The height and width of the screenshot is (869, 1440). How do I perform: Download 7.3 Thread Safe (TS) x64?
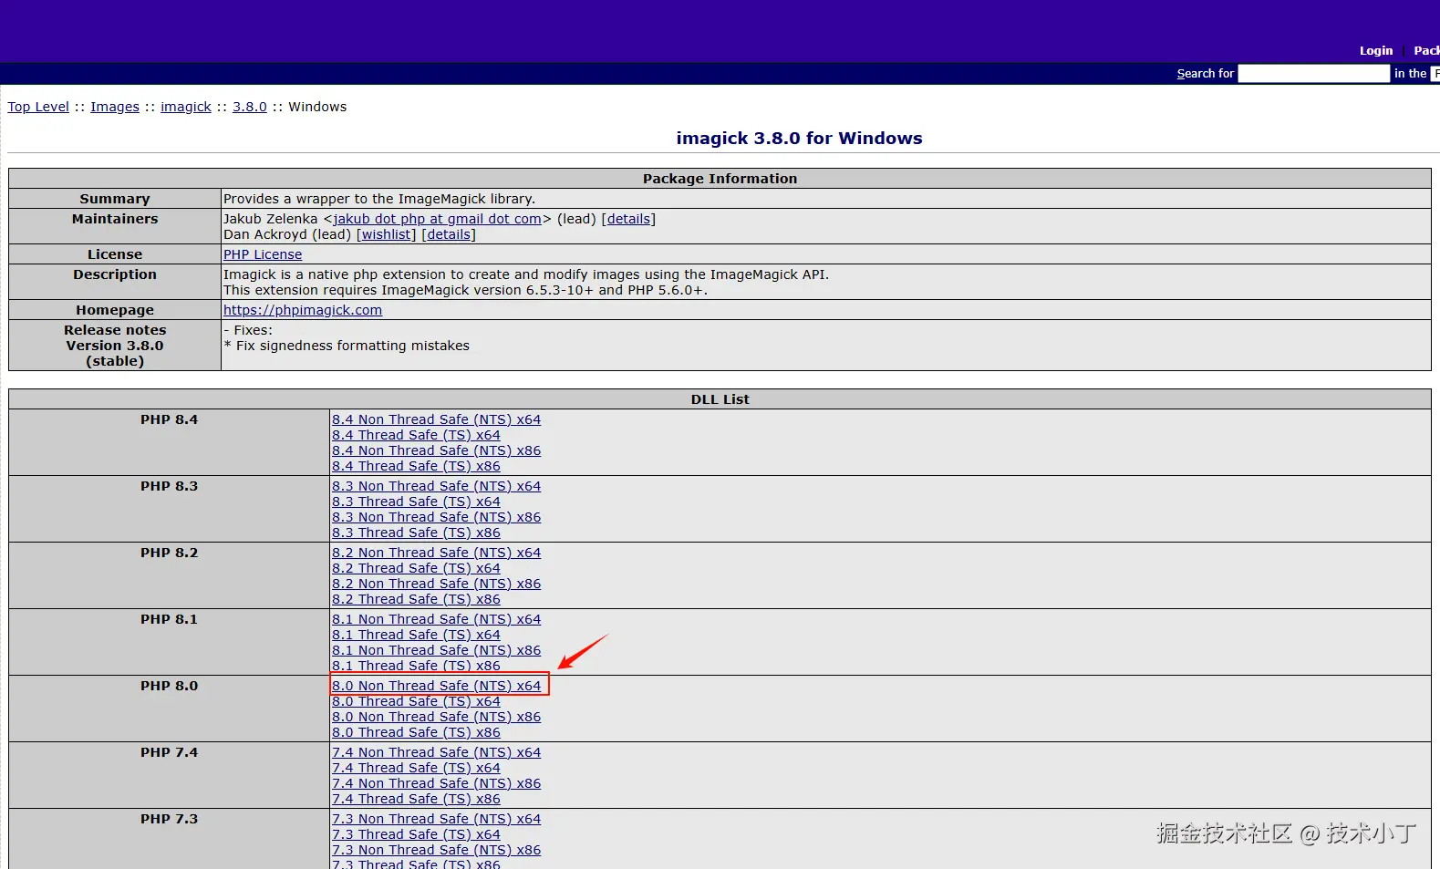416,834
